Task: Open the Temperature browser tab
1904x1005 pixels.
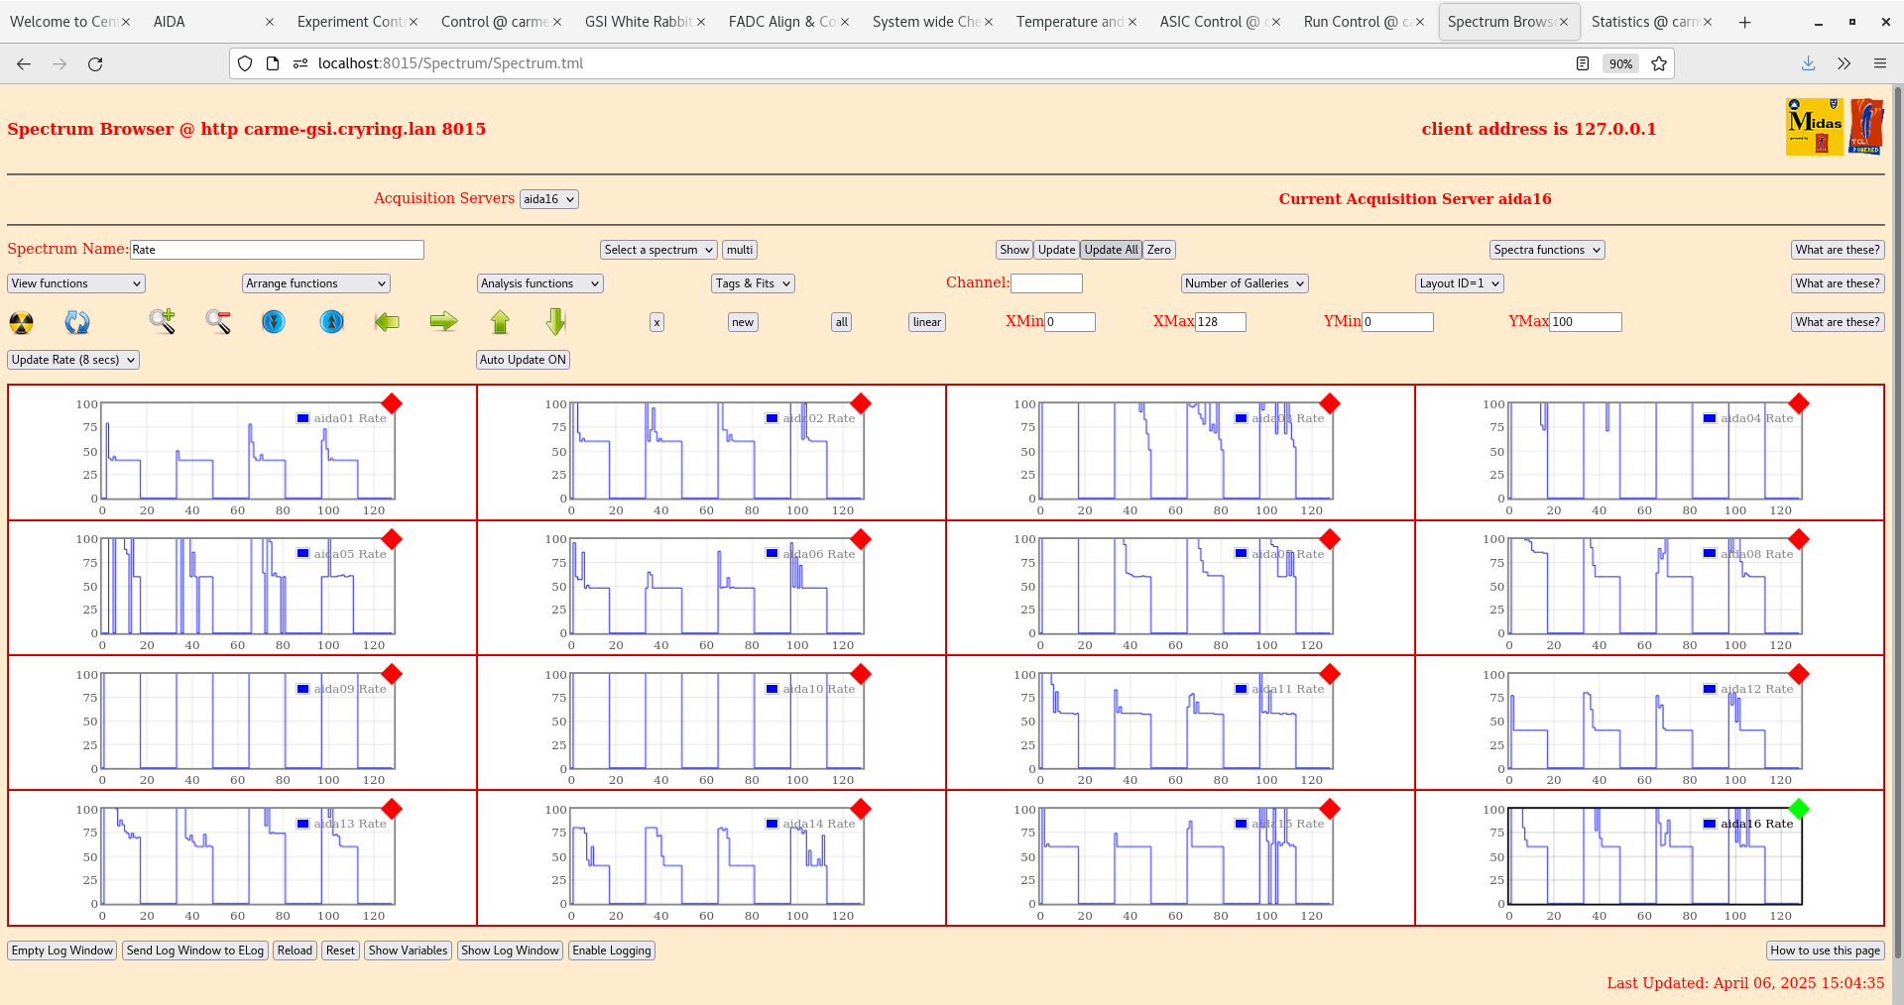Action: click(1069, 22)
